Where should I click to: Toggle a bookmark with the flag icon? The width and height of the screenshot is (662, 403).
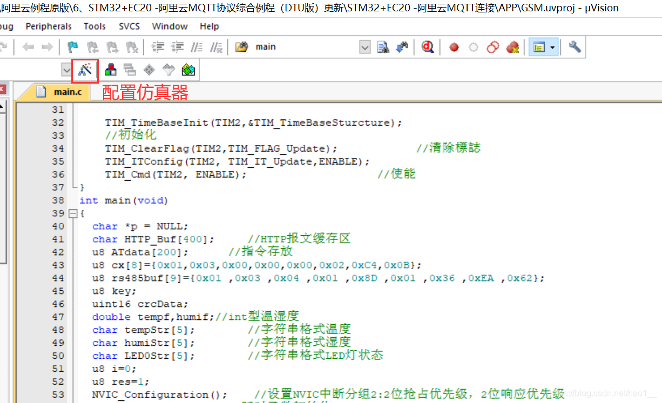click(72, 47)
